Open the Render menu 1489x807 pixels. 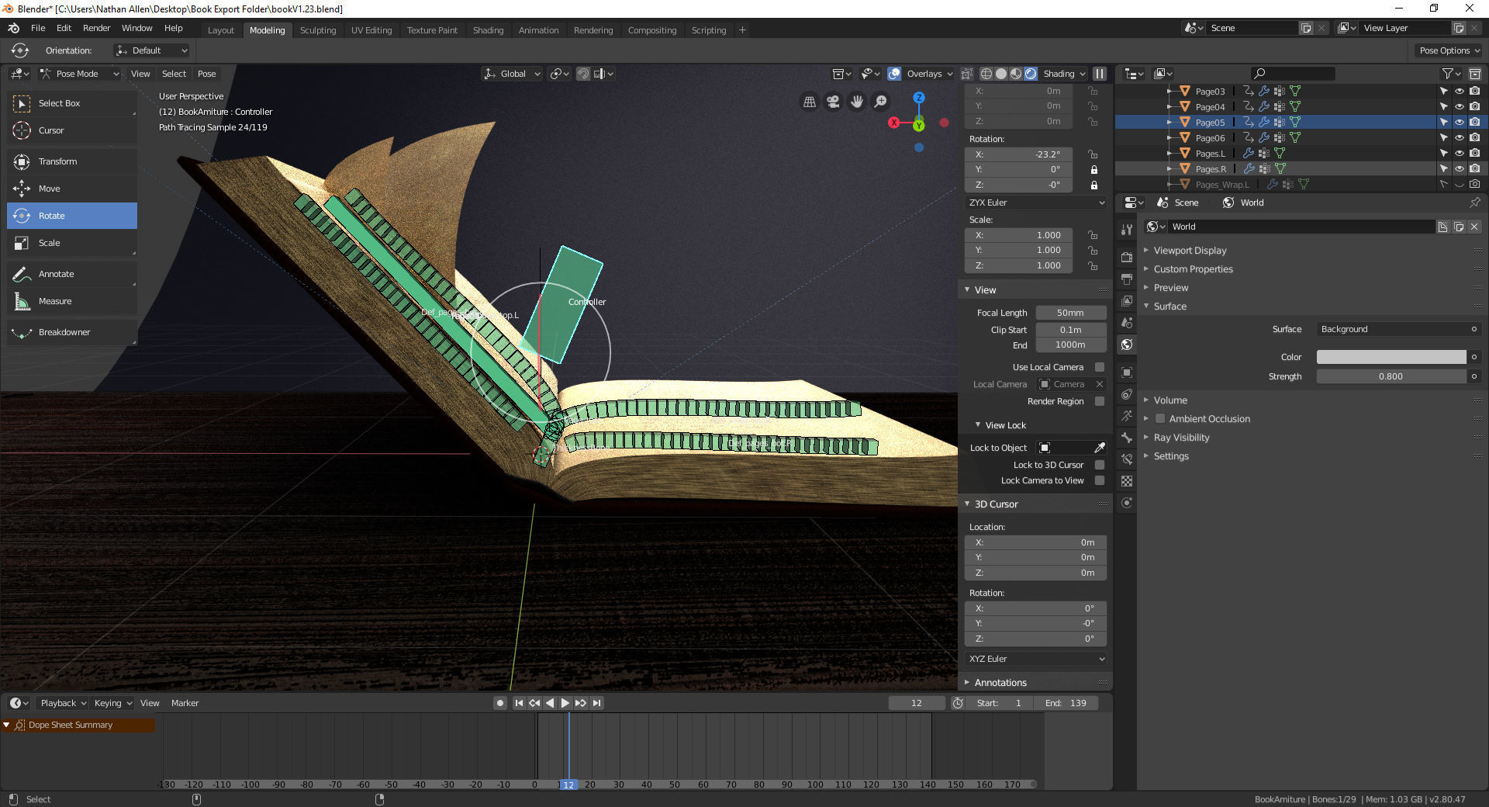coord(97,28)
